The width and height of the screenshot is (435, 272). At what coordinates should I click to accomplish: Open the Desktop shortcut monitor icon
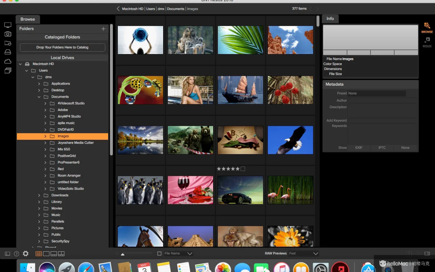(x=7, y=25)
